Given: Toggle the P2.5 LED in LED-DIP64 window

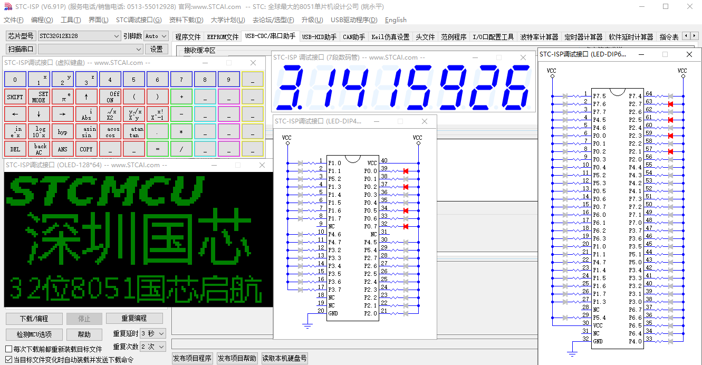Looking at the screenshot, I should [670, 120].
